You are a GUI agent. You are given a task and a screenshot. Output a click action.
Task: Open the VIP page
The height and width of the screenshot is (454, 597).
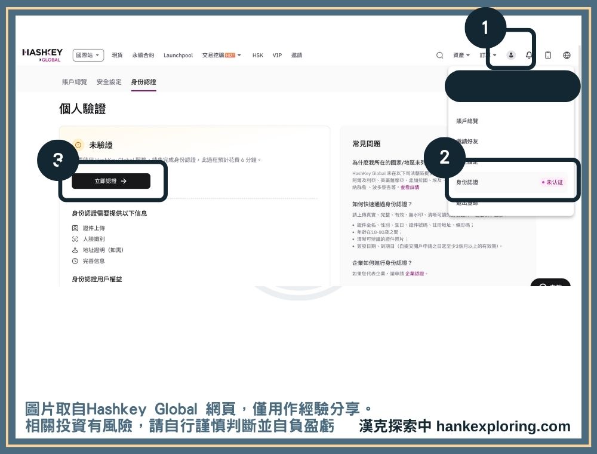click(277, 55)
